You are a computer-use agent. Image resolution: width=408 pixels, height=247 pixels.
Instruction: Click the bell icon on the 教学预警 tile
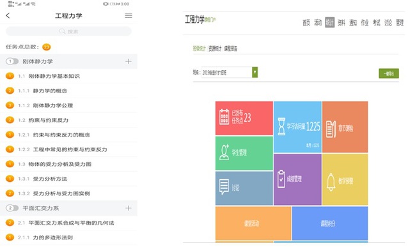click(331, 182)
